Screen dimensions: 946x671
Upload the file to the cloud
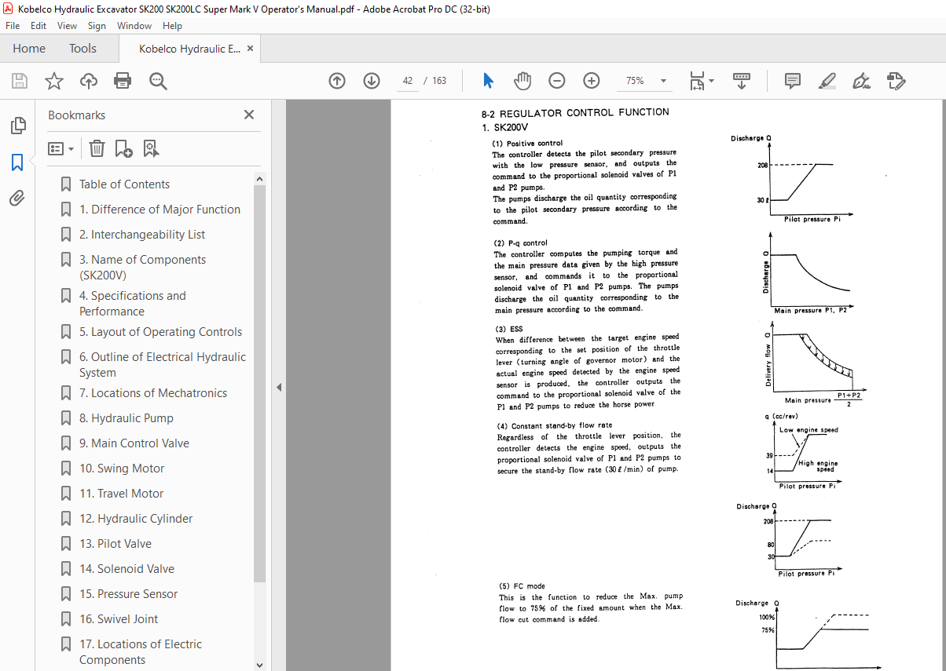pos(89,81)
